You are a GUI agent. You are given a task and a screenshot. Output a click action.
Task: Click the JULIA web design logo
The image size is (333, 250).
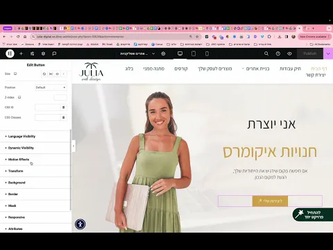(x=91, y=72)
